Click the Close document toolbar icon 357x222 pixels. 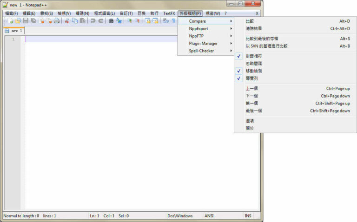click(41, 21)
